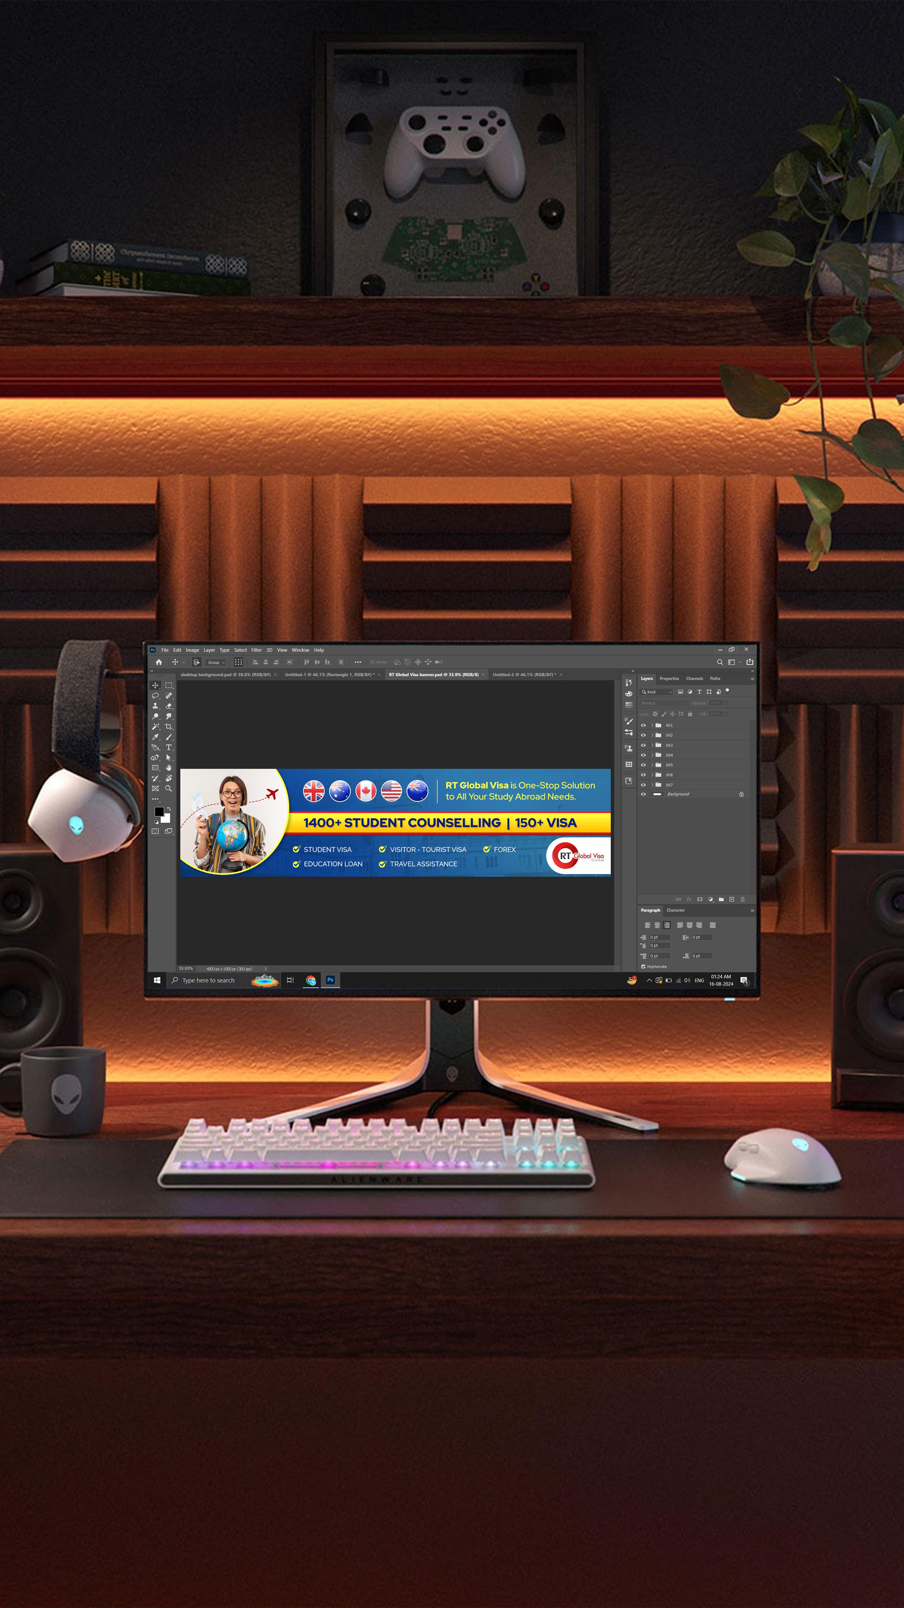Open the Window menu
Screen dimensions: 904x1608
(300, 650)
